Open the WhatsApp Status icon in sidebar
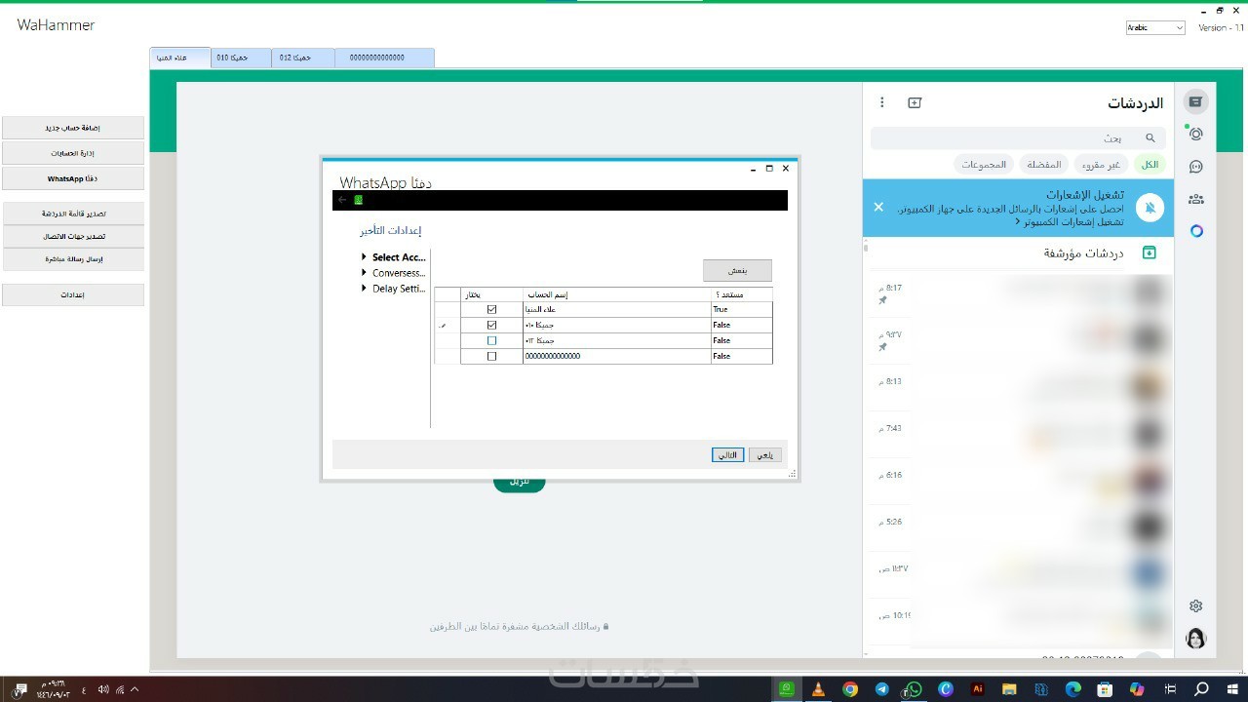The height and width of the screenshot is (702, 1248). click(1195, 134)
